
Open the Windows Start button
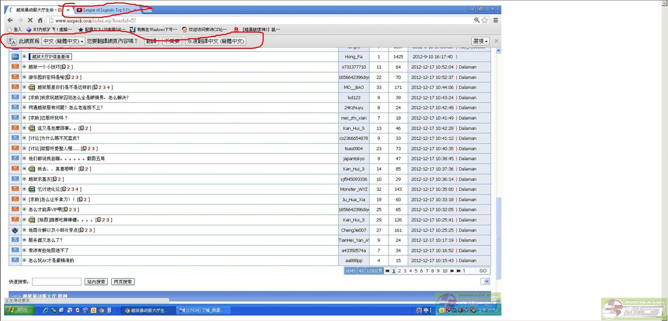19,310
